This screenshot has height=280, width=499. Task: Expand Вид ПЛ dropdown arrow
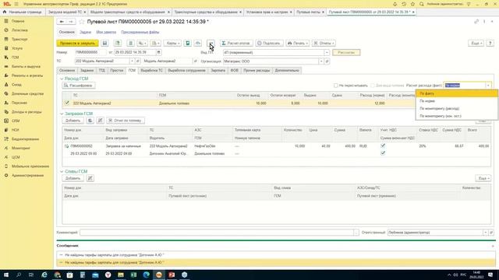(327, 52)
